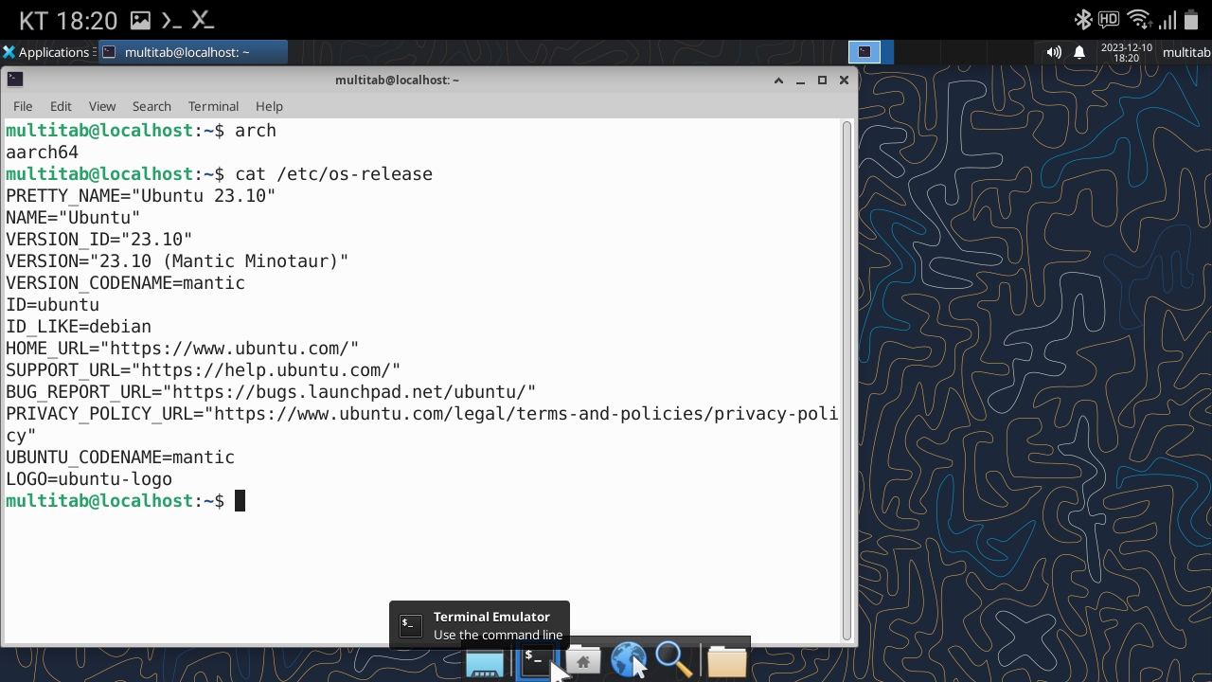The height and width of the screenshot is (682, 1212).
Task: Open the Edit menu
Action: (61, 106)
